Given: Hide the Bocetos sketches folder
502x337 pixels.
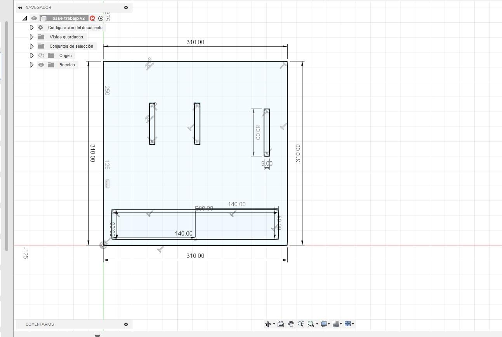Looking at the screenshot, I should 41,65.
